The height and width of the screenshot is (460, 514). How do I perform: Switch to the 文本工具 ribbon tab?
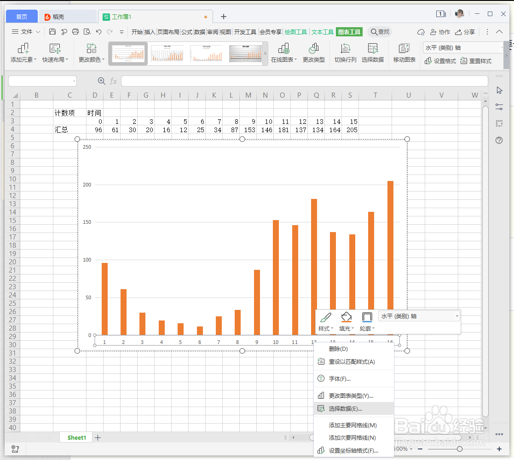pos(322,32)
